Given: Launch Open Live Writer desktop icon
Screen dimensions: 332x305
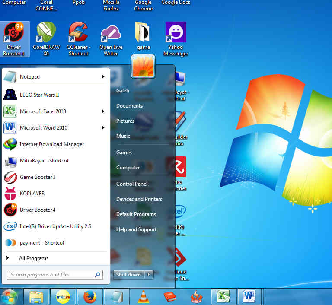Looking at the screenshot, I should click(x=111, y=39).
